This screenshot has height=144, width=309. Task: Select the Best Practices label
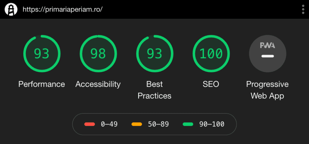coord(154,90)
